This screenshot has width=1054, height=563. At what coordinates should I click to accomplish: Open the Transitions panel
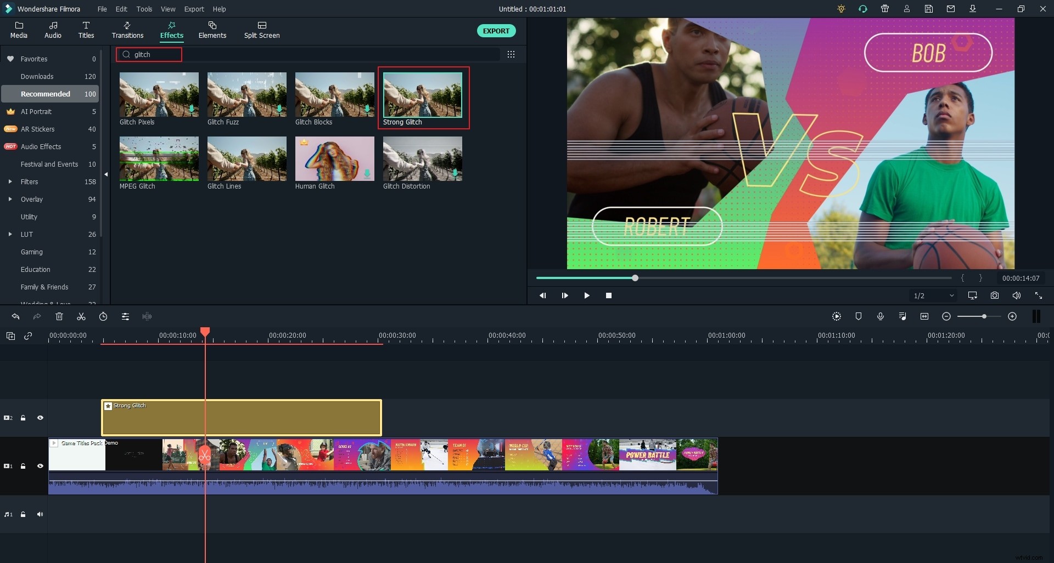pos(127,30)
